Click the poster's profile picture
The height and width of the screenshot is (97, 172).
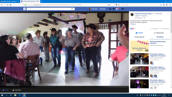132,14
